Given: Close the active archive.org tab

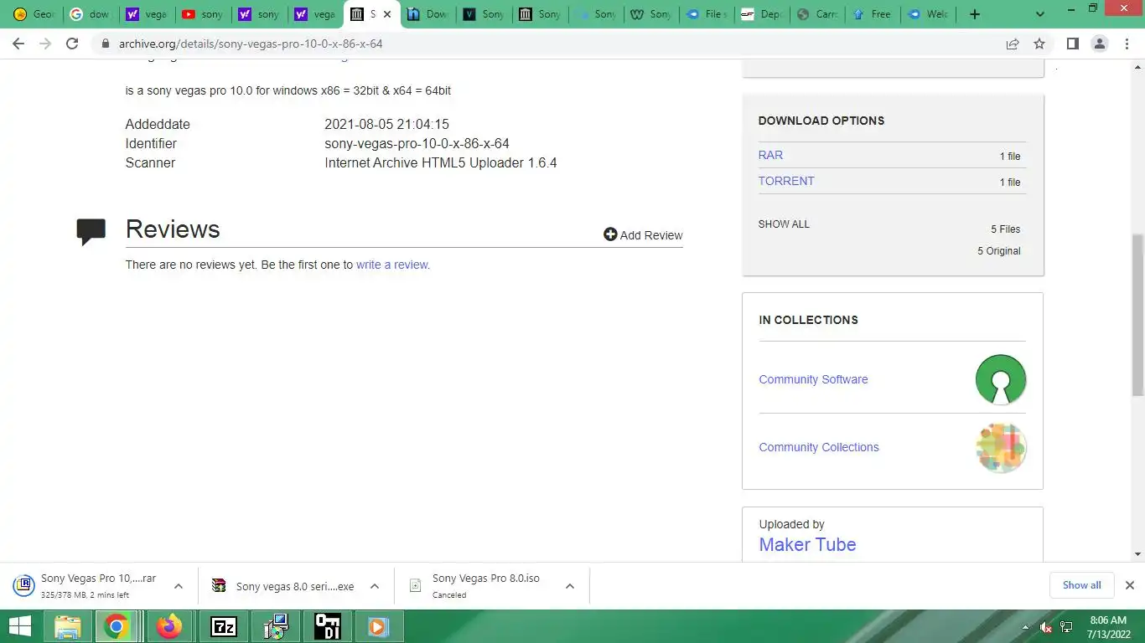Looking at the screenshot, I should point(387,14).
